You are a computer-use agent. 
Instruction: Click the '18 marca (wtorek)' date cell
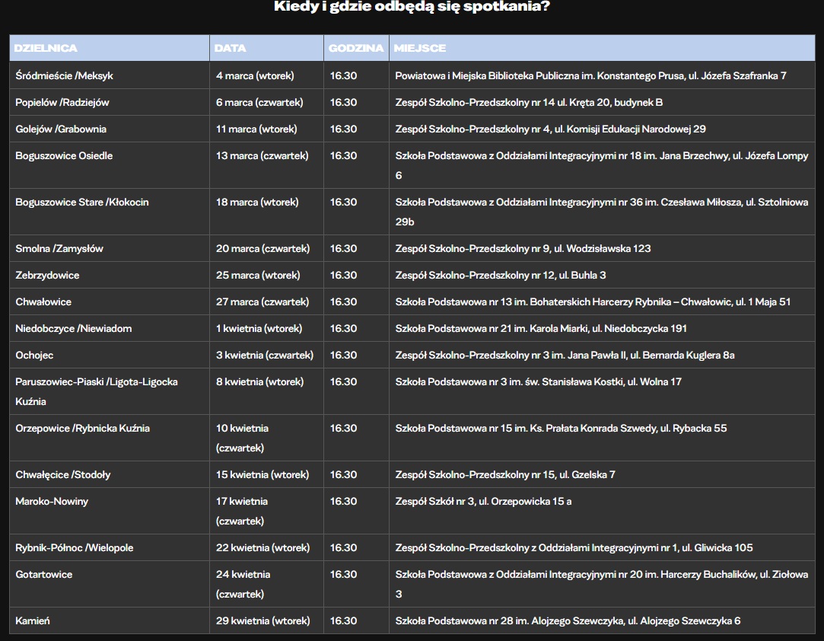click(x=257, y=203)
